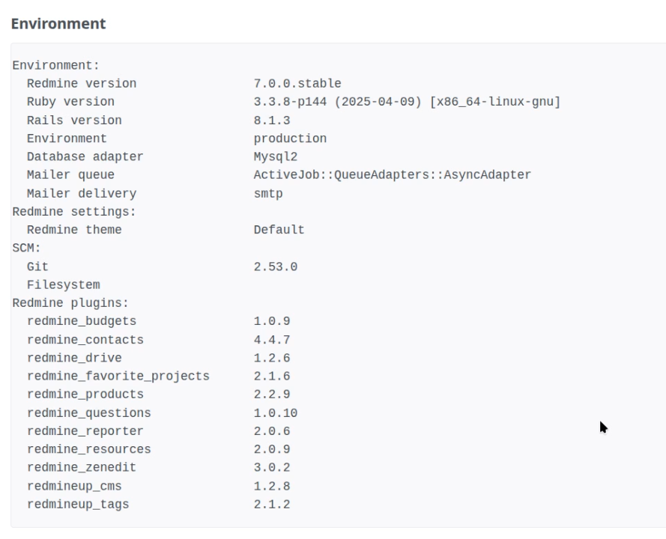666x539 pixels.
Task: Select the redmineup_cms plugin name
Action: point(74,487)
